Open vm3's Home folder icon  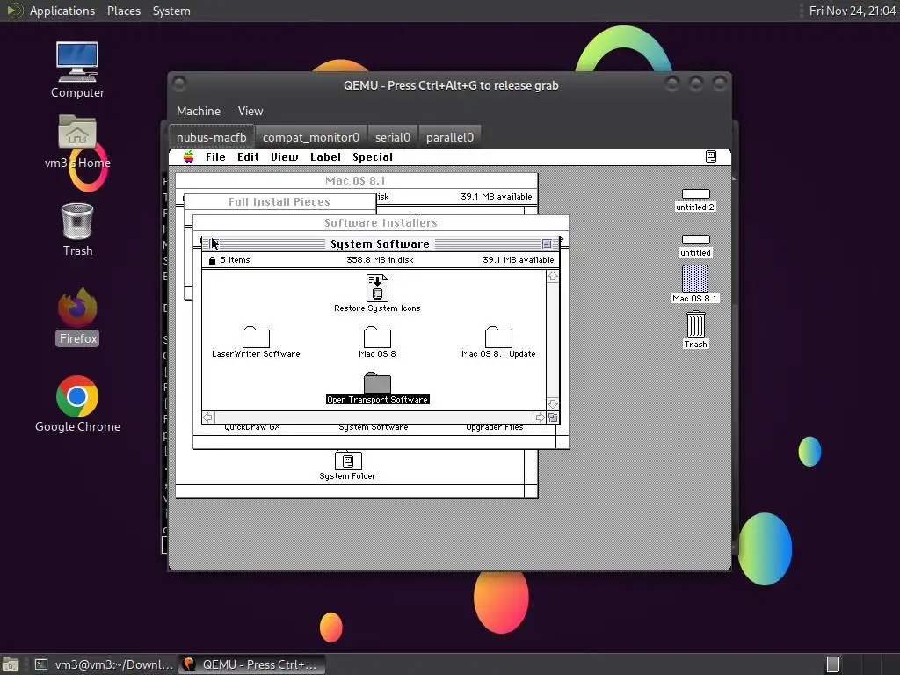click(77, 142)
